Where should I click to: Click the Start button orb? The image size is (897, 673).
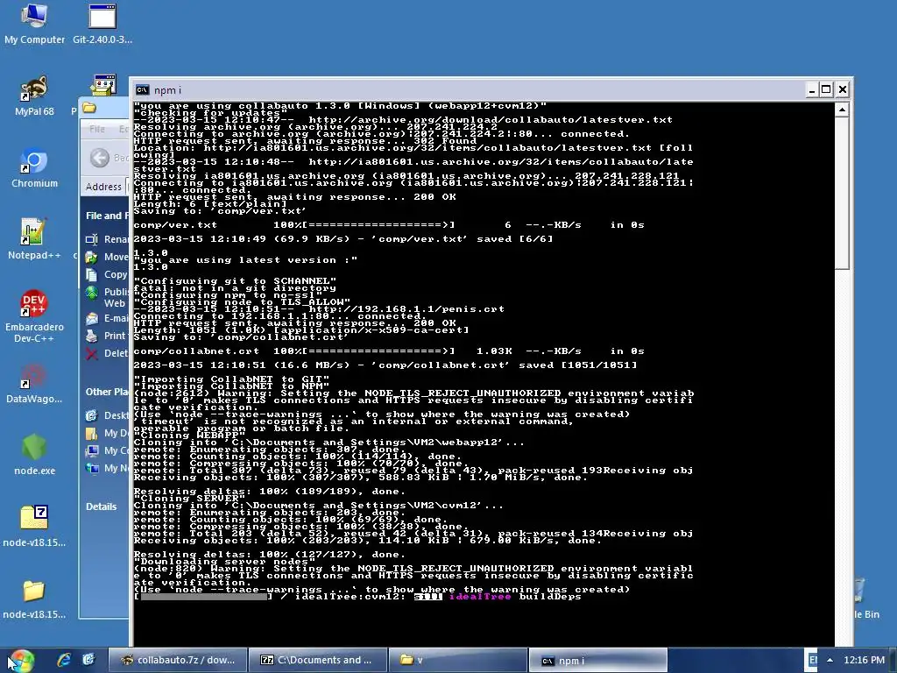point(21,661)
